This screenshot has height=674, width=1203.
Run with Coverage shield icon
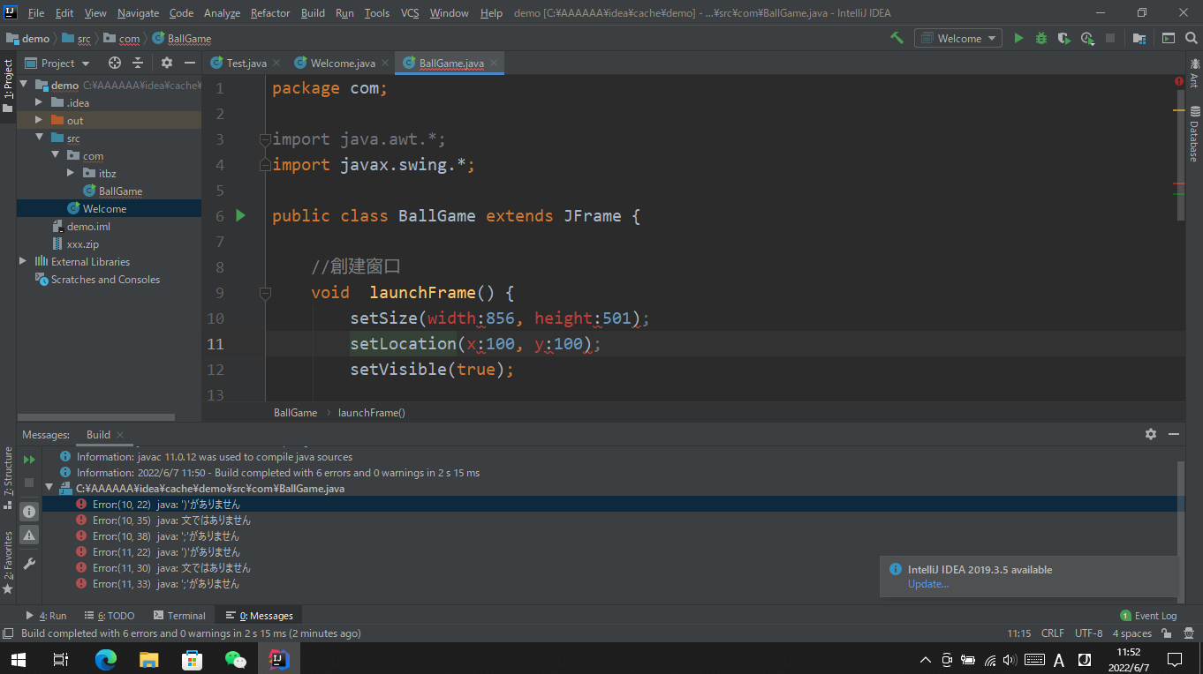pos(1064,38)
